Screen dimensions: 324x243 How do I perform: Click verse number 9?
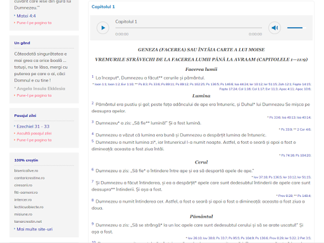(x=92, y=223)
